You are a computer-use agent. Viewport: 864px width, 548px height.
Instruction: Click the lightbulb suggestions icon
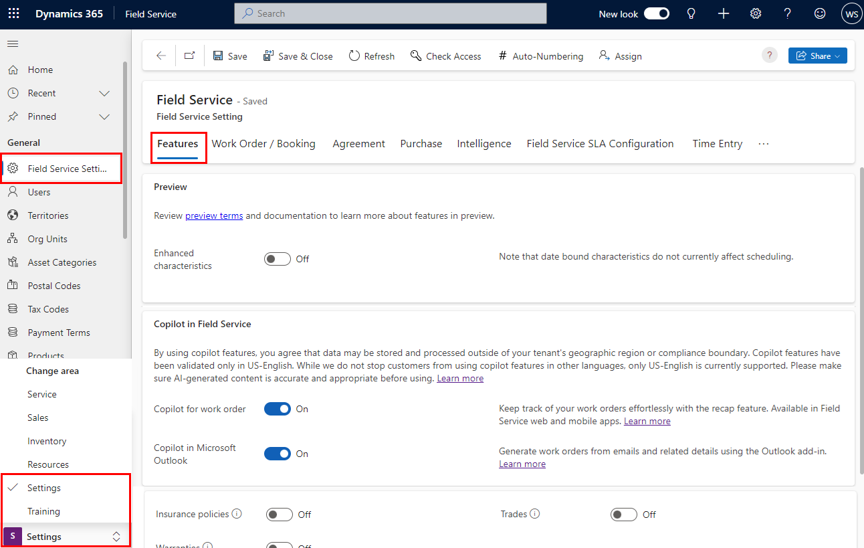691,13
